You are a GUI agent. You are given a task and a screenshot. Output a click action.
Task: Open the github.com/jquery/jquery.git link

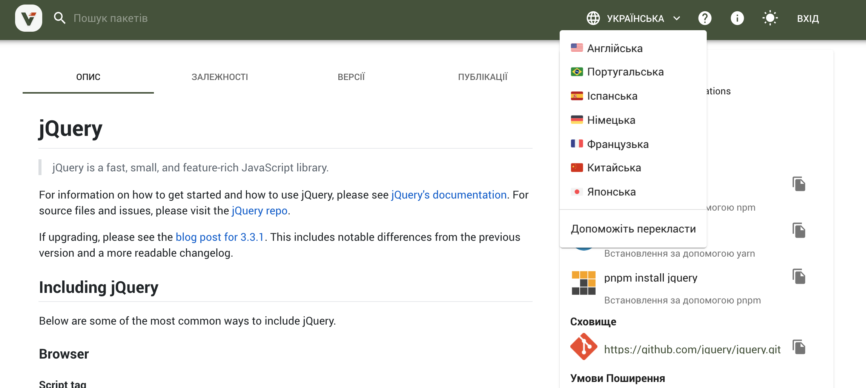[x=692, y=350]
